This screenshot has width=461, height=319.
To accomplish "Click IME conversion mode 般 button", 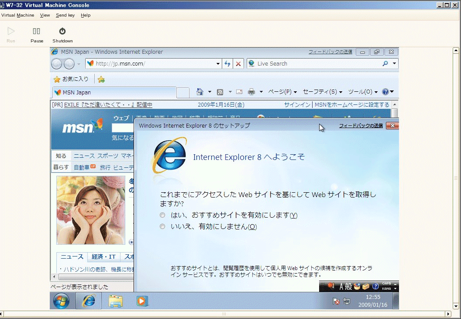I will coord(349,286).
